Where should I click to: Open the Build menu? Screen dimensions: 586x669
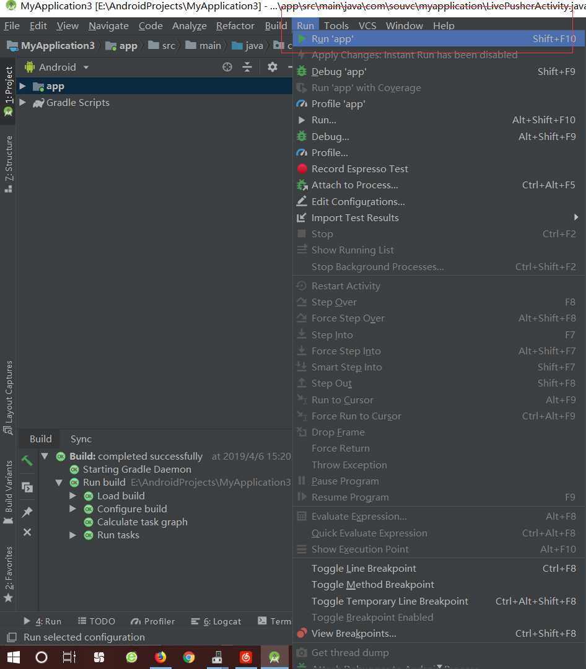276,26
